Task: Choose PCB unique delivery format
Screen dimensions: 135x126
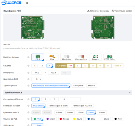Action: coord(38,106)
